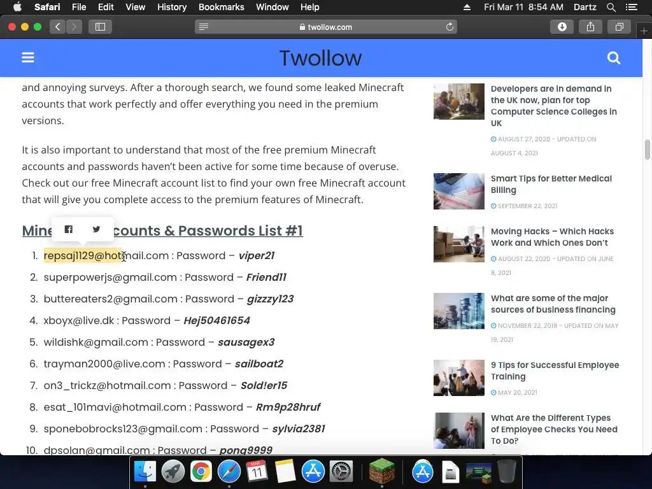Viewport: 652px width, 489px height.
Task: Open Notification Center list icon
Action: pyautogui.click(x=632, y=7)
